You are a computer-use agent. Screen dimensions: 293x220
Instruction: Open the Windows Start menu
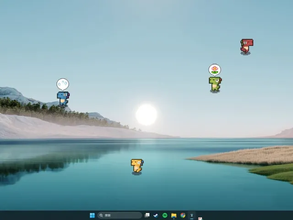click(x=92, y=215)
